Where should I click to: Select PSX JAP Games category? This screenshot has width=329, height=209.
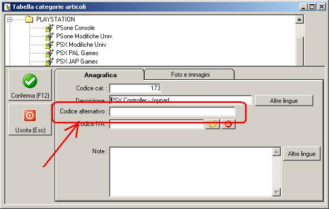pos(77,61)
